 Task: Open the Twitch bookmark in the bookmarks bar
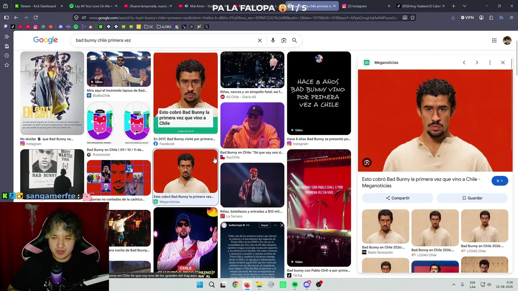pos(5,27)
